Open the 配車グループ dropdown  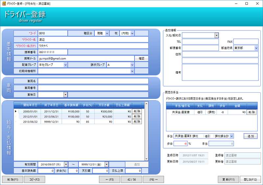point(66,65)
